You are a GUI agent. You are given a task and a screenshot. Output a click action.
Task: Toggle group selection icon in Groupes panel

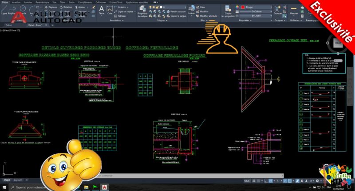tap(284, 16)
